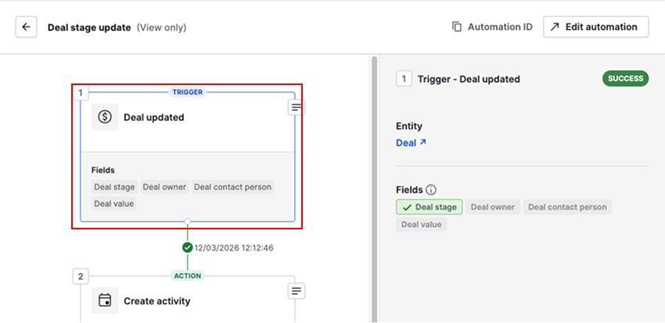Select Deal owner chip in right panel
This screenshot has height=323, width=665.
pyautogui.click(x=493, y=207)
